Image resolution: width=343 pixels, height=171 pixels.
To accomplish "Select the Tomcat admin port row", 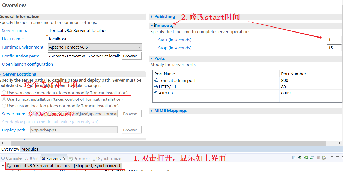I will point(247,80).
